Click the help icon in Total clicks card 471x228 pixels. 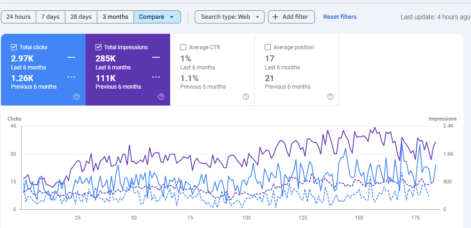(77, 97)
